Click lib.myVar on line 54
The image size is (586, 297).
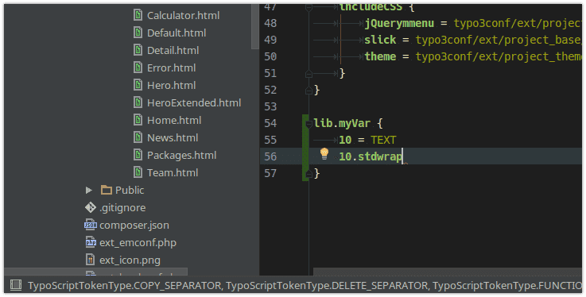[342, 124]
